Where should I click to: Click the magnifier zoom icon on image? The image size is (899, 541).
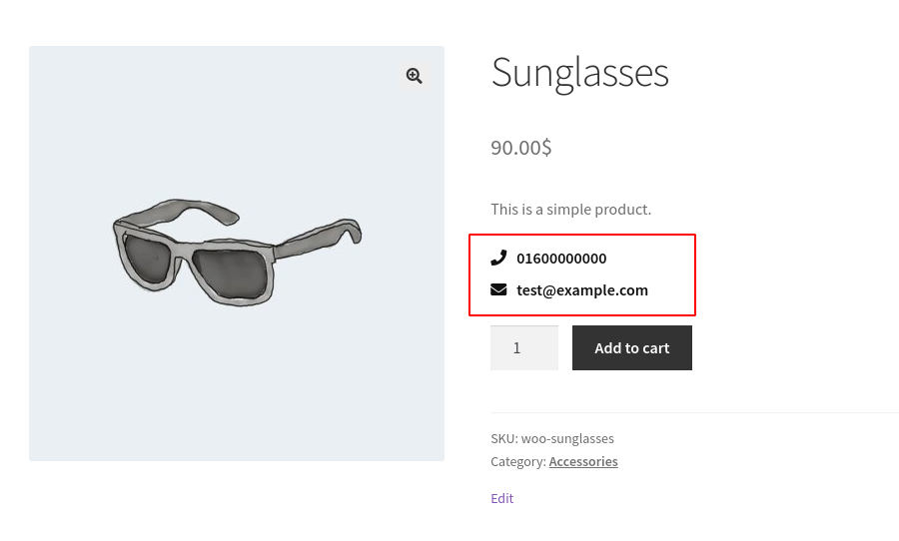(x=414, y=76)
